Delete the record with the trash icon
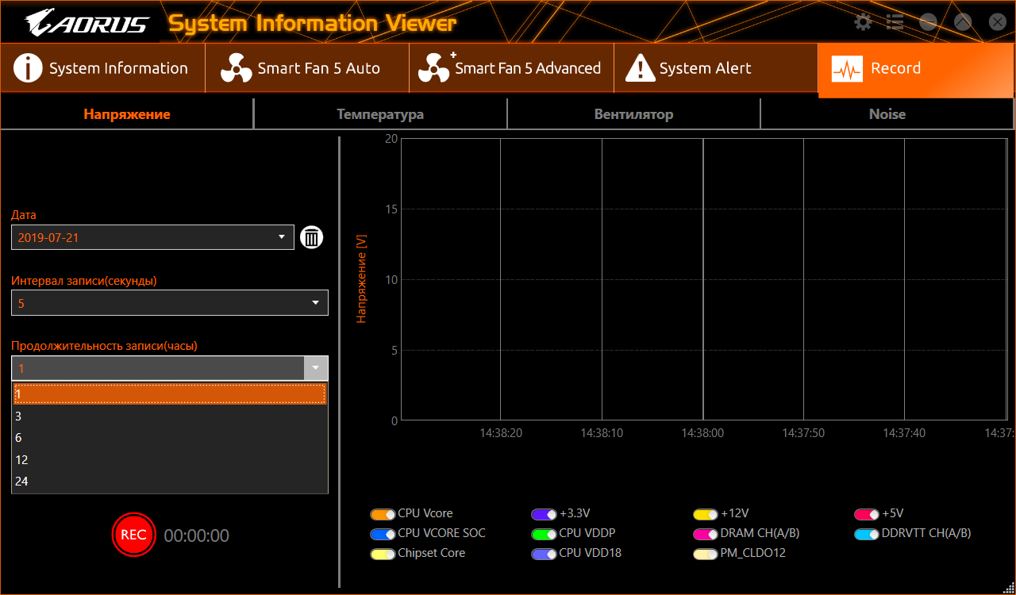The width and height of the screenshot is (1016, 595). click(312, 237)
